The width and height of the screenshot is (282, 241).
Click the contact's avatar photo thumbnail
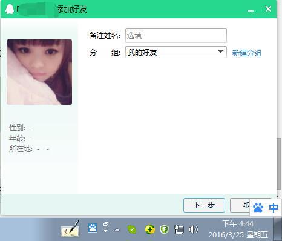point(39,72)
